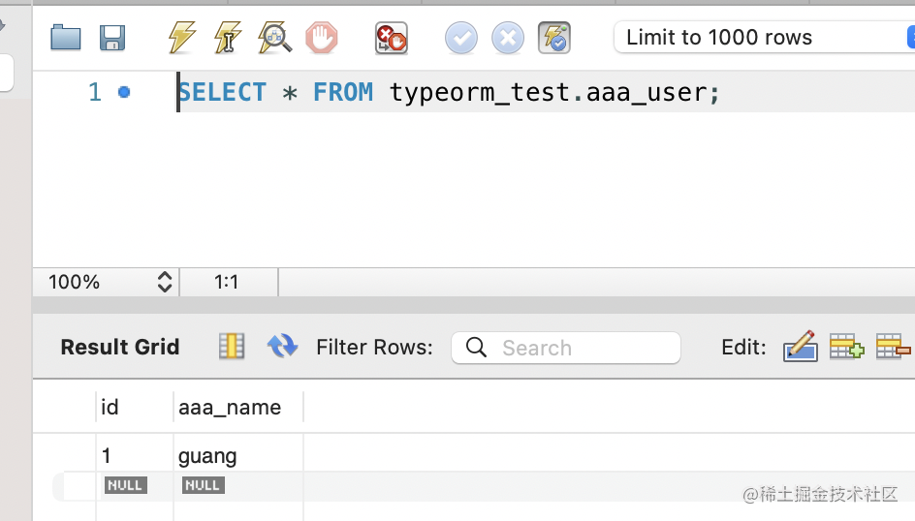Commit the transaction with the checkmark icon

pos(461,39)
